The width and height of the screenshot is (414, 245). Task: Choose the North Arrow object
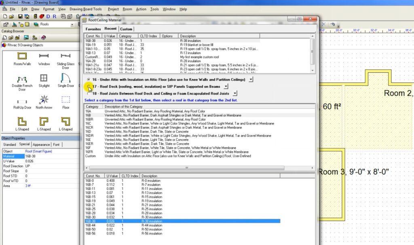coord(44,100)
